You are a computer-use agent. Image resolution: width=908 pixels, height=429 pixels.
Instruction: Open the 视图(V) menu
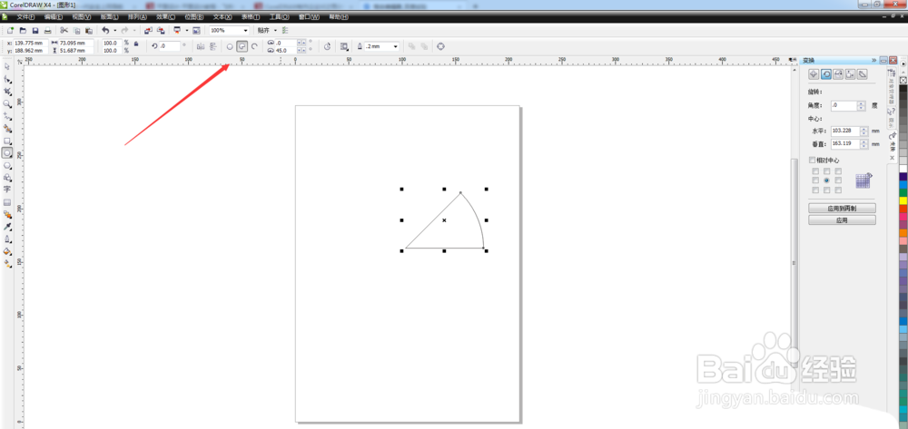[82, 17]
